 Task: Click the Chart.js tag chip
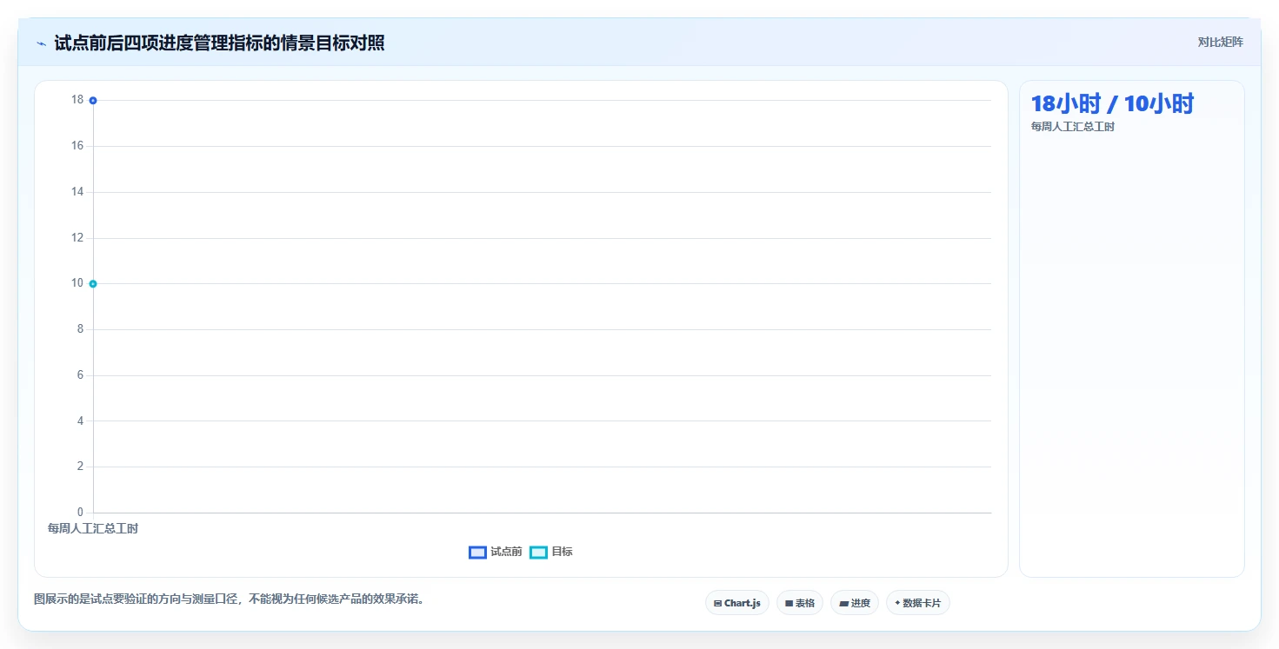(736, 603)
